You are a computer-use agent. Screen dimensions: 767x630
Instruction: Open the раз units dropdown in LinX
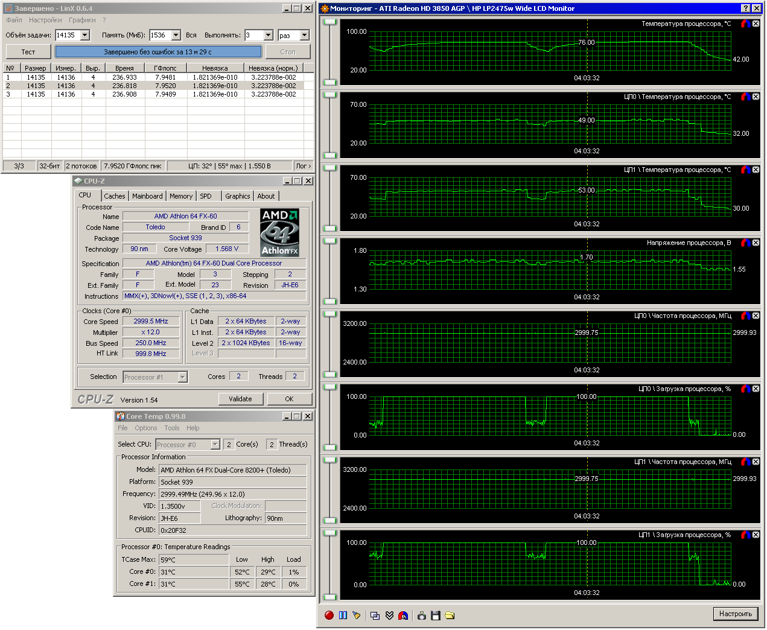[x=304, y=35]
